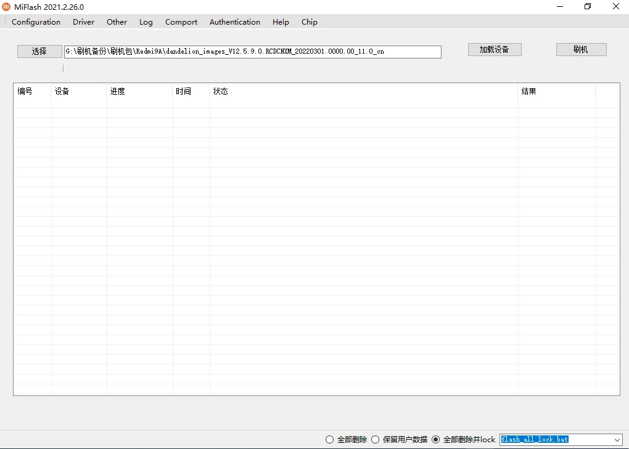Open the Driver menu
The height and width of the screenshot is (449, 629).
83,22
